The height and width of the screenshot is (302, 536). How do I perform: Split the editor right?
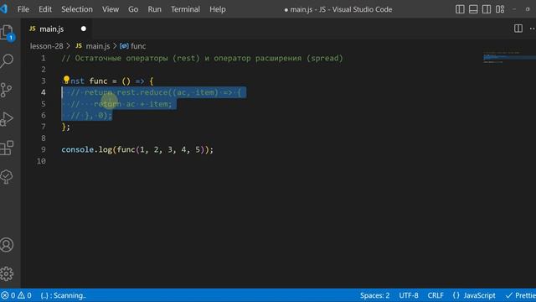click(x=518, y=29)
